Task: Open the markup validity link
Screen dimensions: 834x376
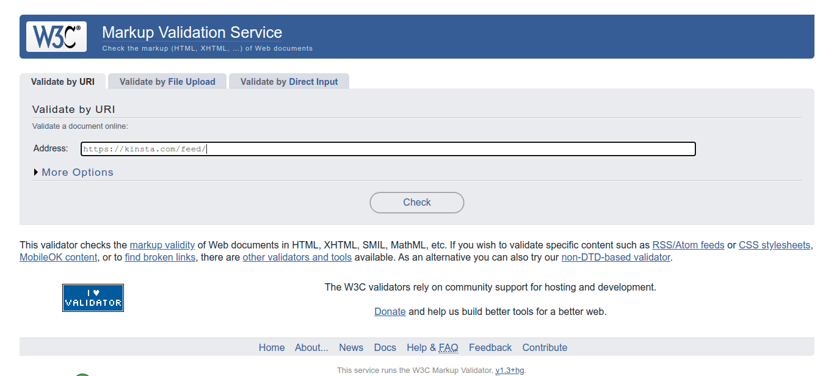Action: point(162,245)
